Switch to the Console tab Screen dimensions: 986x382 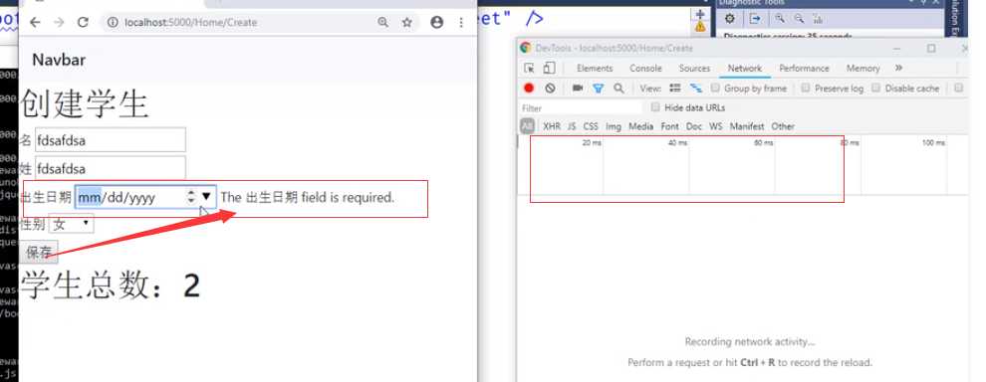[x=645, y=69]
